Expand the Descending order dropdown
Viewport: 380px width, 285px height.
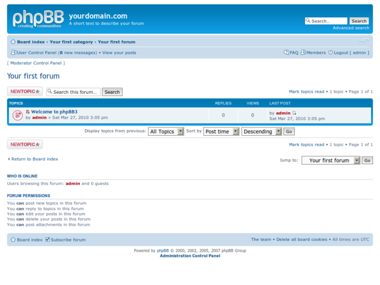point(261,132)
